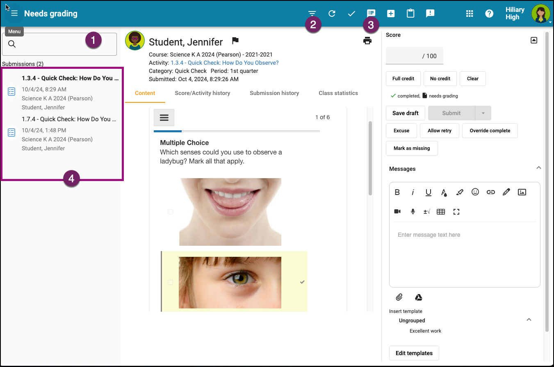Click the flag icon beside Student, Jennifer

coord(235,41)
